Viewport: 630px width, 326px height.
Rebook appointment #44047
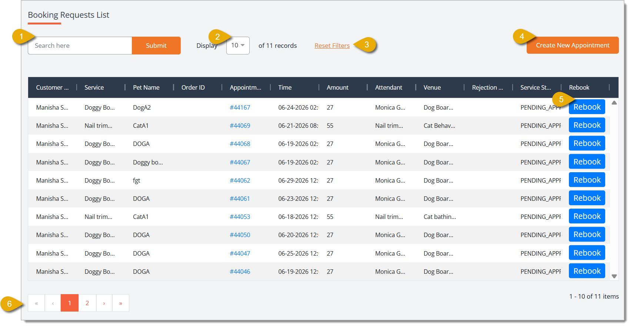587,253
